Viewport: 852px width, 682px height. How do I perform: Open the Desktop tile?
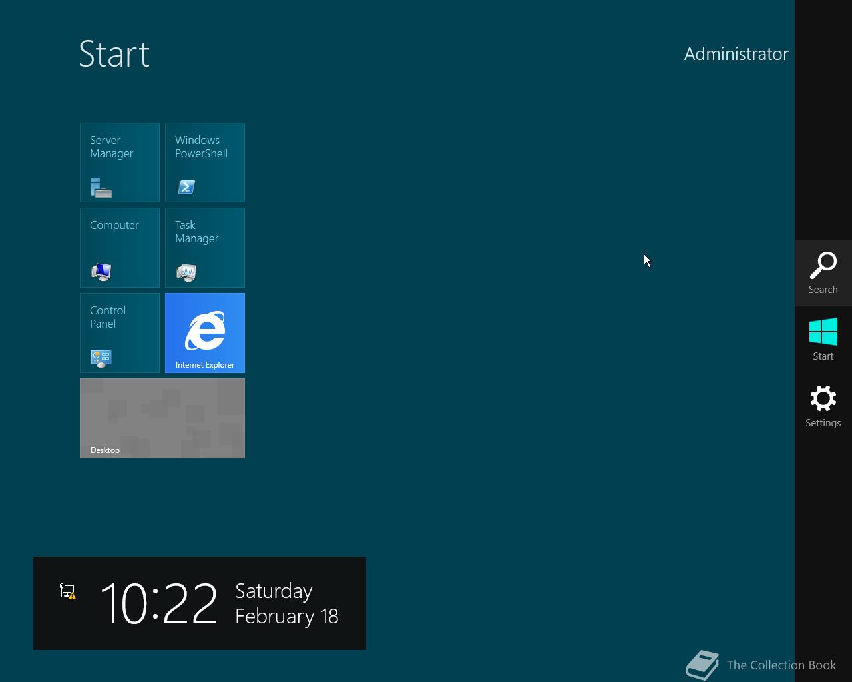[162, 418]
